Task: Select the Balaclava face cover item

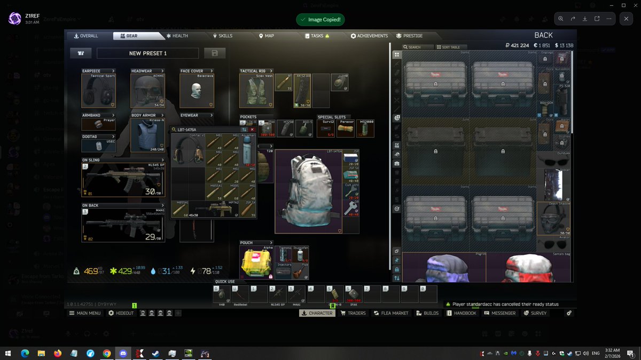Action: pyautogui.click(x=197, y=90)
